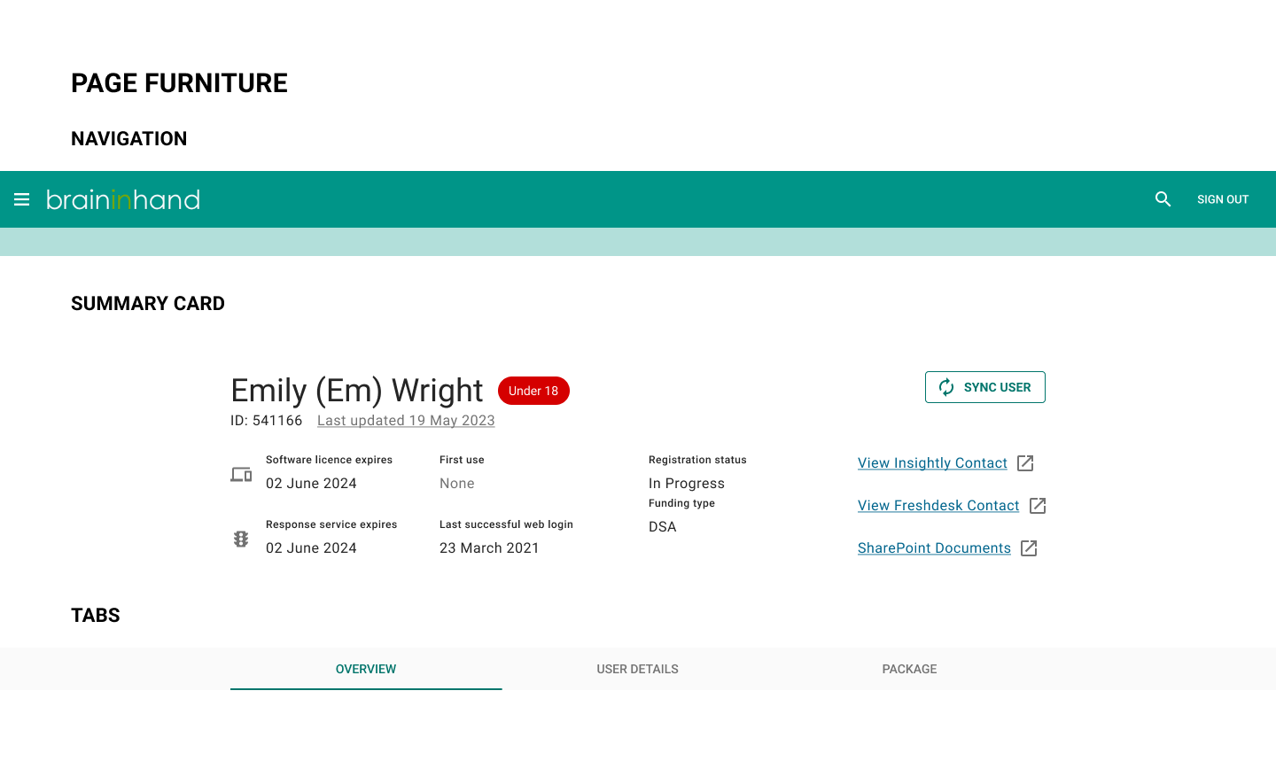Click the SUMMARY CARD section heading
The image size is (1276, 784).
point(148,304)
